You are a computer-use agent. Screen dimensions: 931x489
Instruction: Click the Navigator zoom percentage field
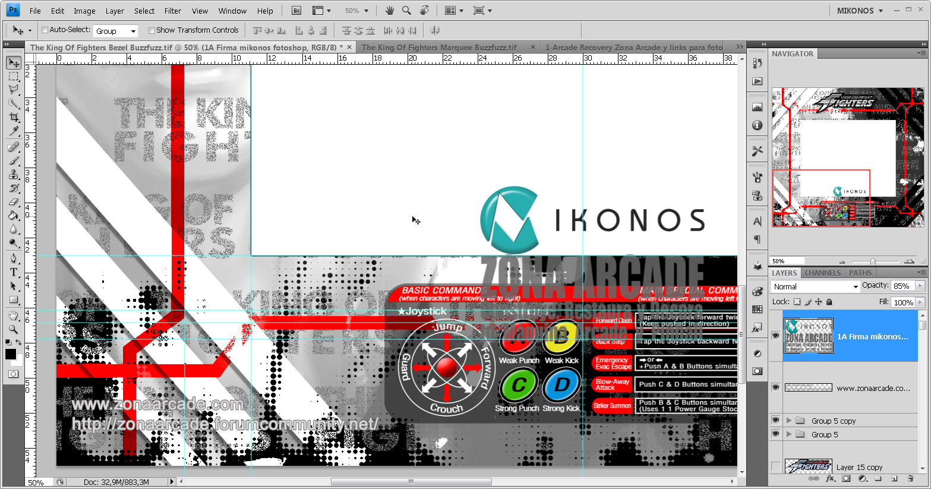pos(788,261)
